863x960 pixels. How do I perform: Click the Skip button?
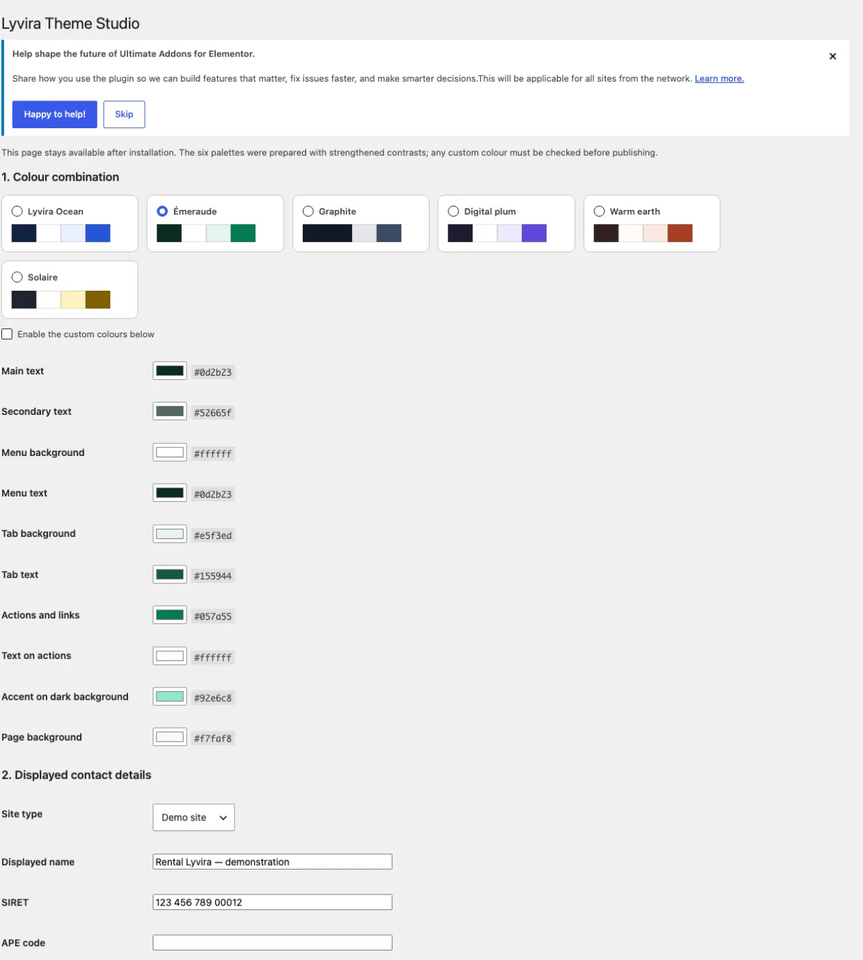(124, 115)
